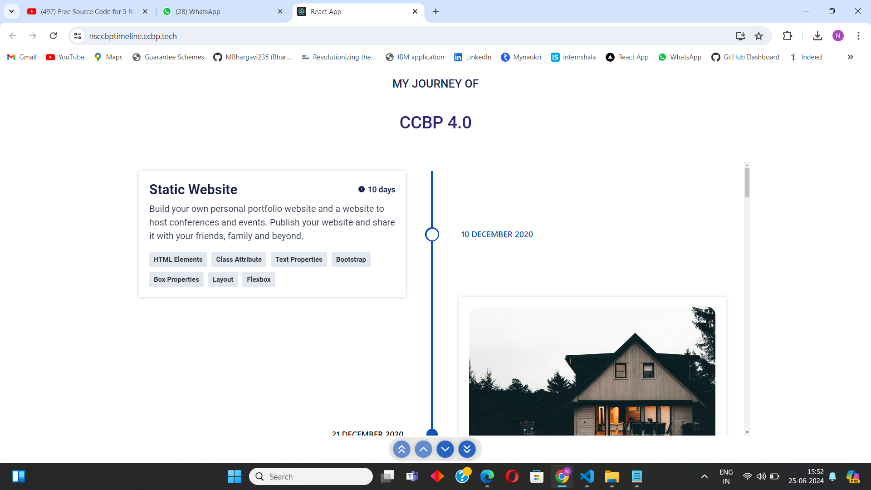Open Opera browser from taskbar
The image size is (871, 490).
512,476
